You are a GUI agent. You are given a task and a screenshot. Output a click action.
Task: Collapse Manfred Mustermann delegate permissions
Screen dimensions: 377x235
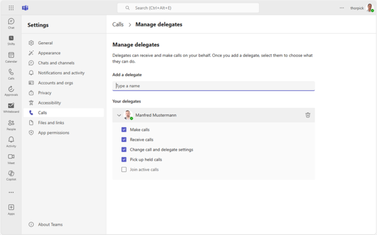[119, 116]
